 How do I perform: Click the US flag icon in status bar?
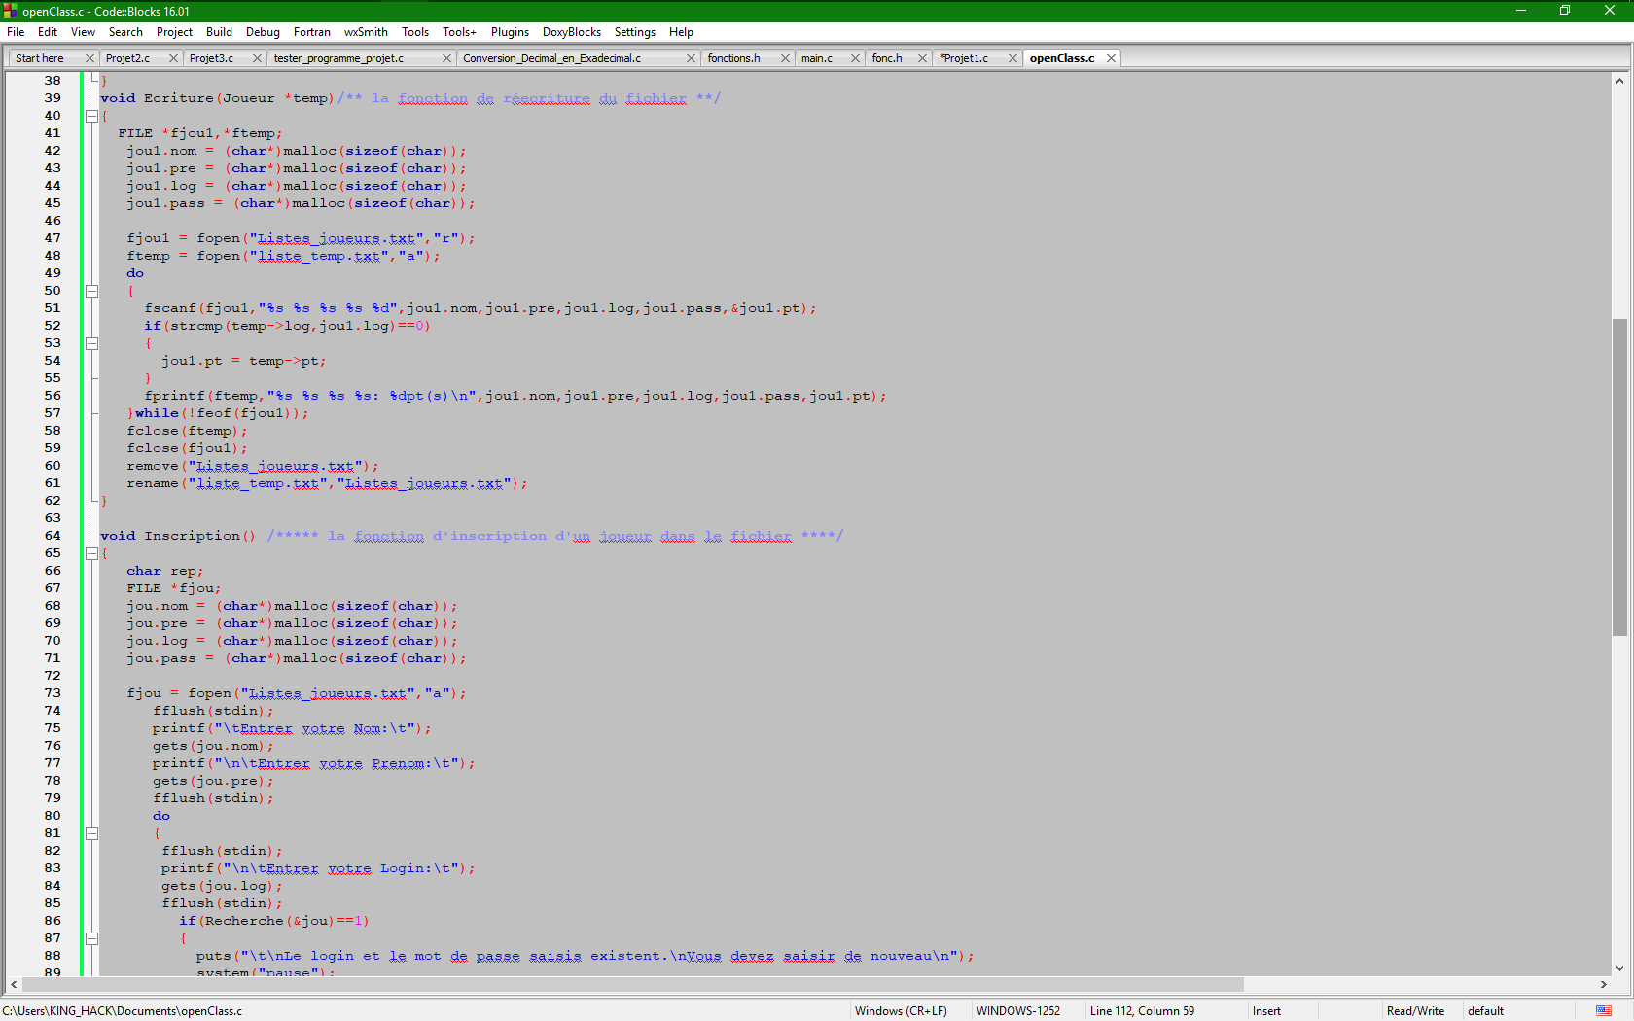(1603, 1011)
